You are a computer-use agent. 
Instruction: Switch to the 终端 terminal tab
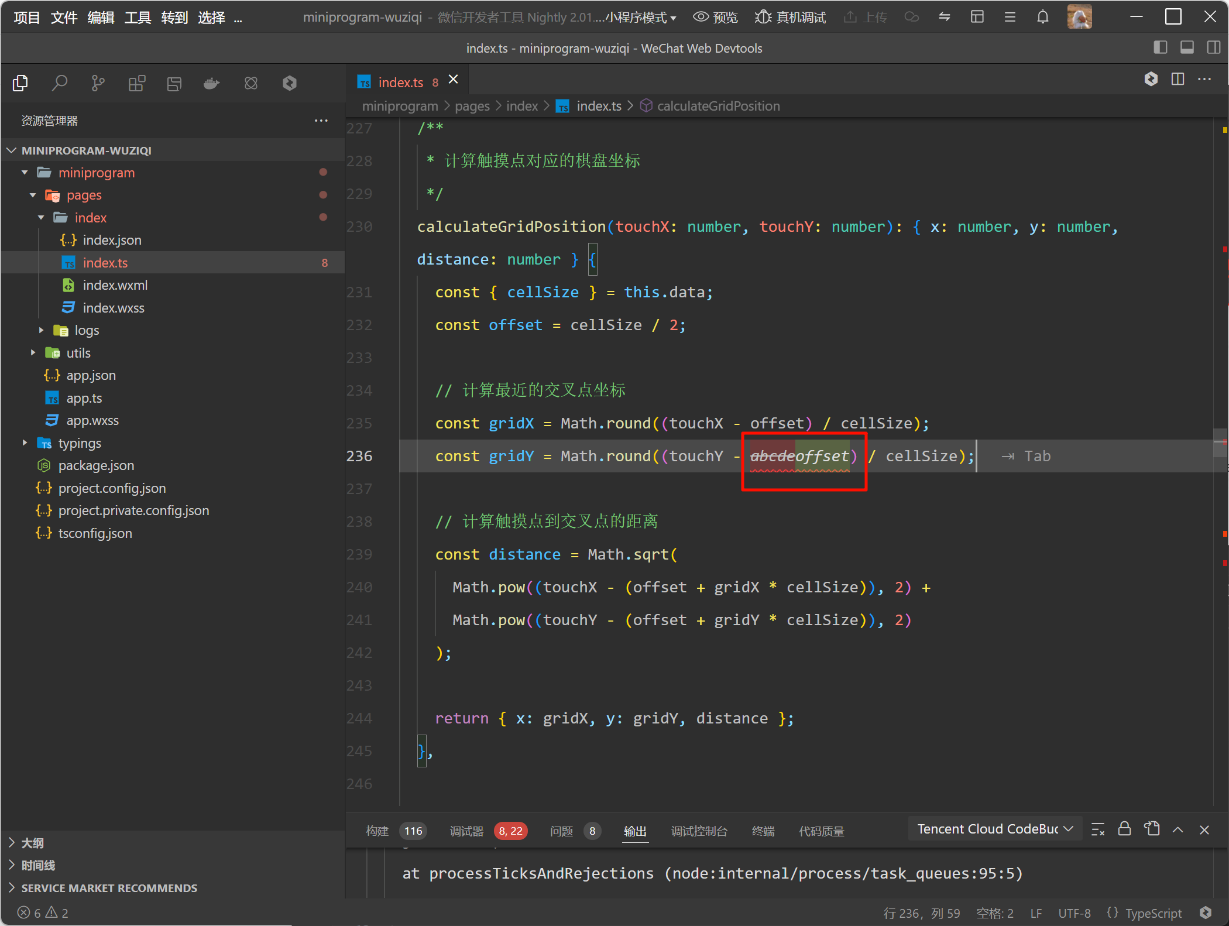click(763, 831)
